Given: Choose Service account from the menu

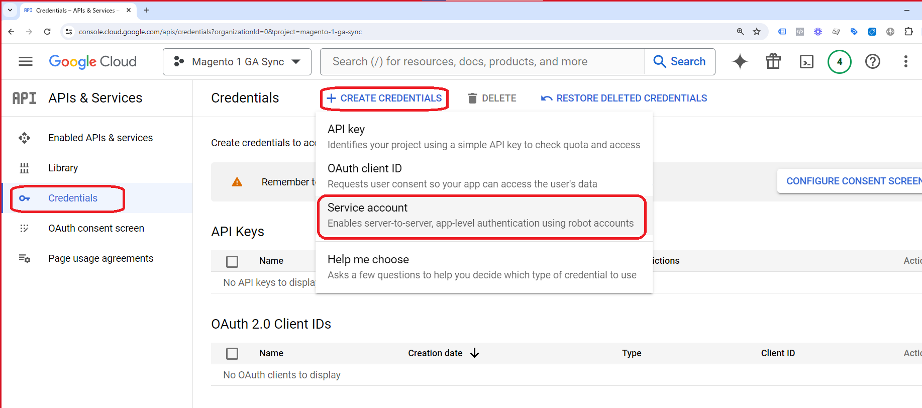Looking at the screenshot, I should pyautogui.click(x=481, y=216).
